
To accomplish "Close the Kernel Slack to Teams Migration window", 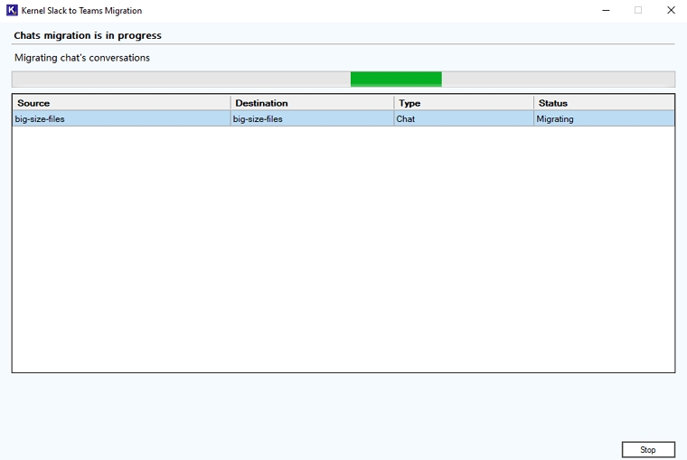I will pos(671,10).
